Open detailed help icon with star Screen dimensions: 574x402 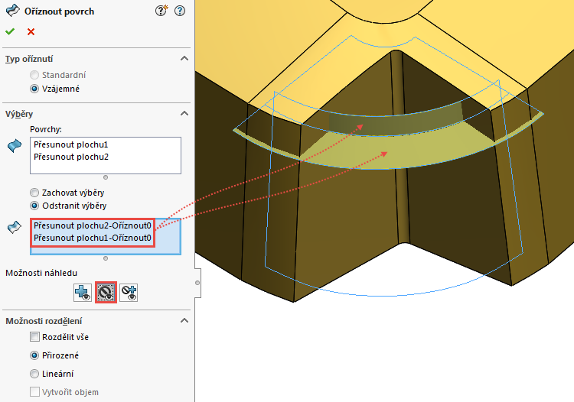click(x=161, y=11)
